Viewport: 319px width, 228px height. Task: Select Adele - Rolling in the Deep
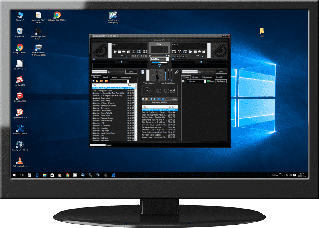click(x=113, y=91)
